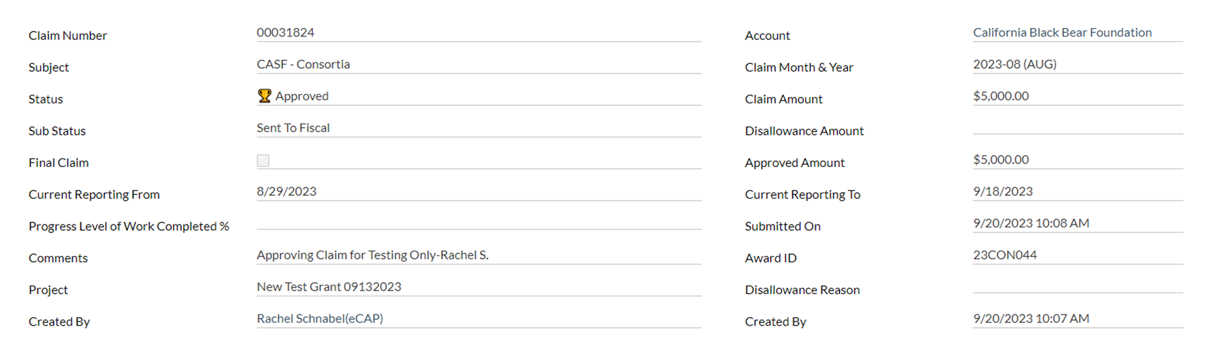This screenshot has width=1215, height=360.
Task: Open the New Test Grant 09132023 project
Action: 328,287
